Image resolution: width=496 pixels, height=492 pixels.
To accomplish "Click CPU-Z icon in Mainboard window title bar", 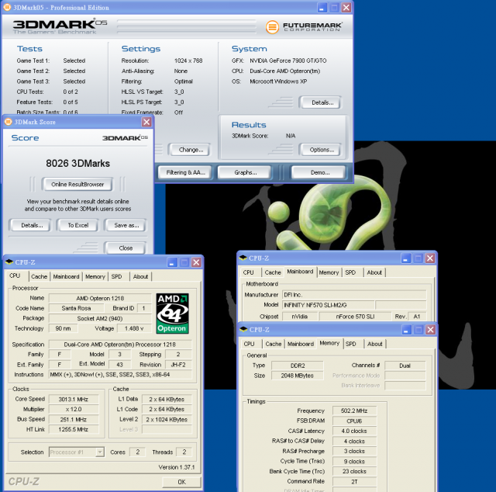I will tap(243, 258).
